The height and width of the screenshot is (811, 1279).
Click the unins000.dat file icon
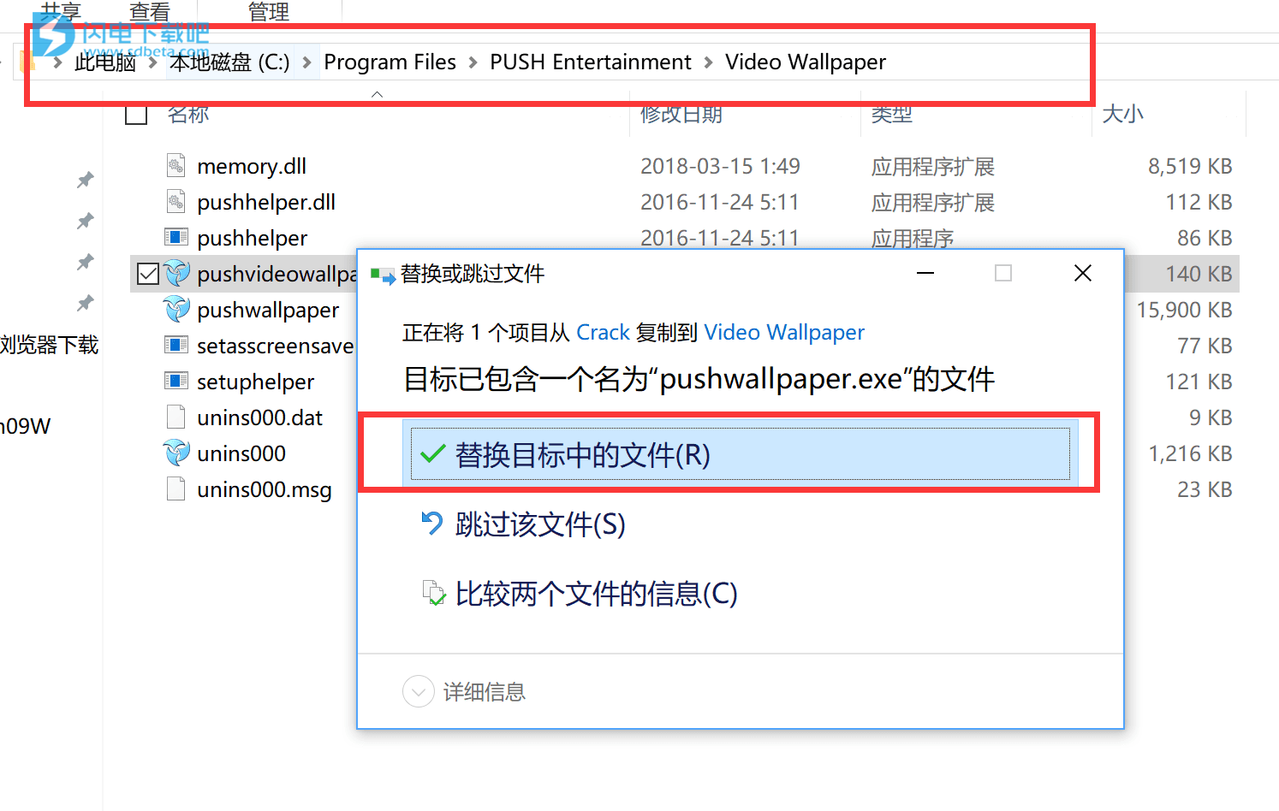click(175, 417)
